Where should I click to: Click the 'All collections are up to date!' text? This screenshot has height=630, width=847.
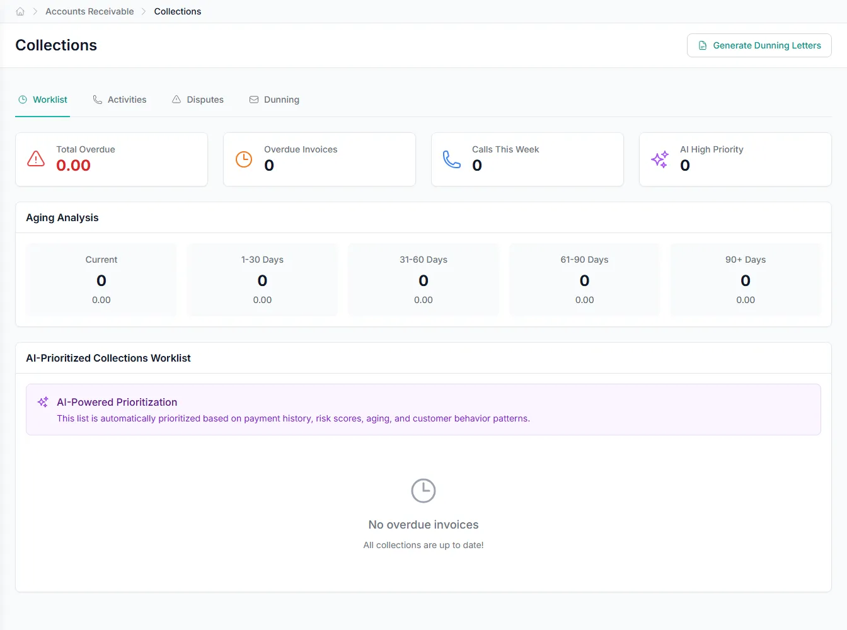423,545
